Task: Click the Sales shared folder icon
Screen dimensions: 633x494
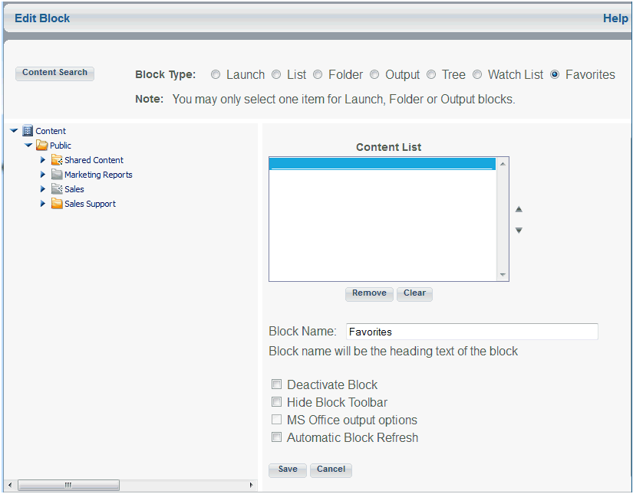Action: pos(57,189)
